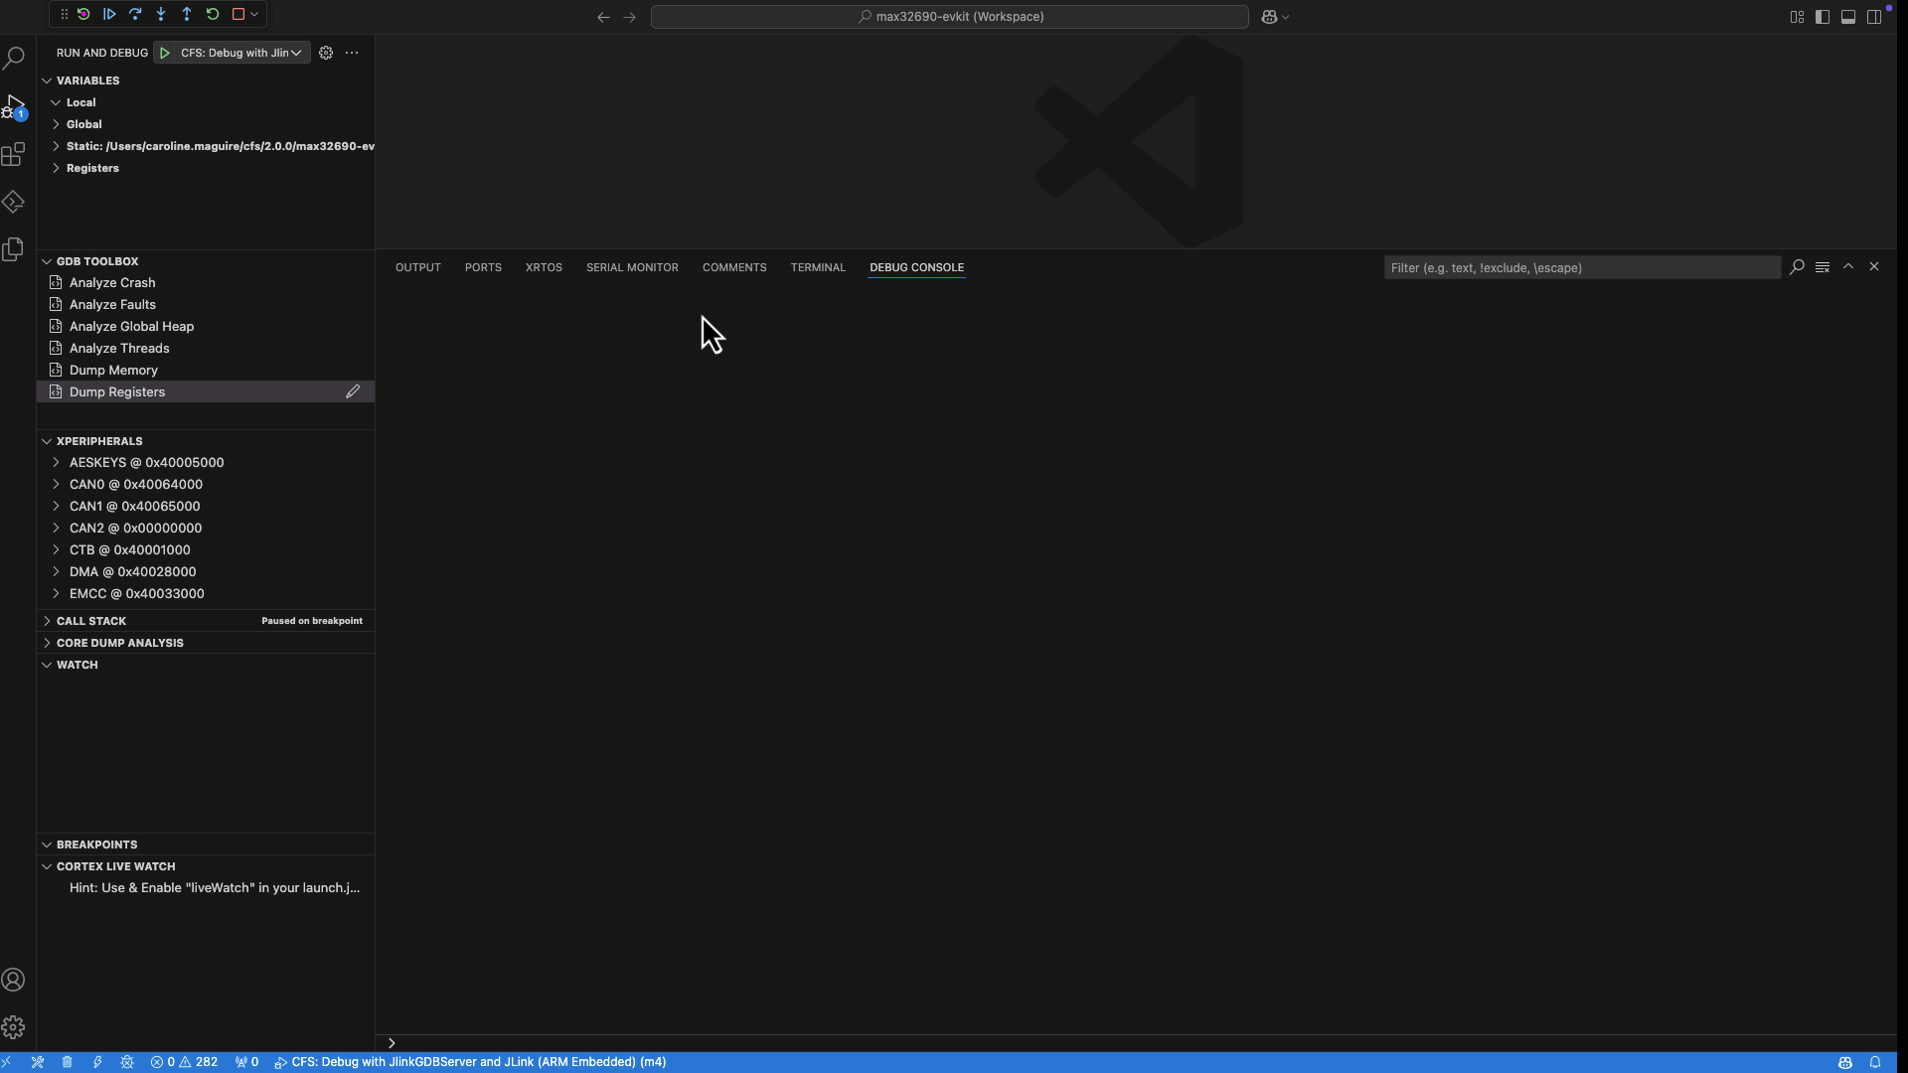Screen dimensions: 1908x1073
Task: Switch to the SERIAL MONITOR tab
Action: [632, 267]
